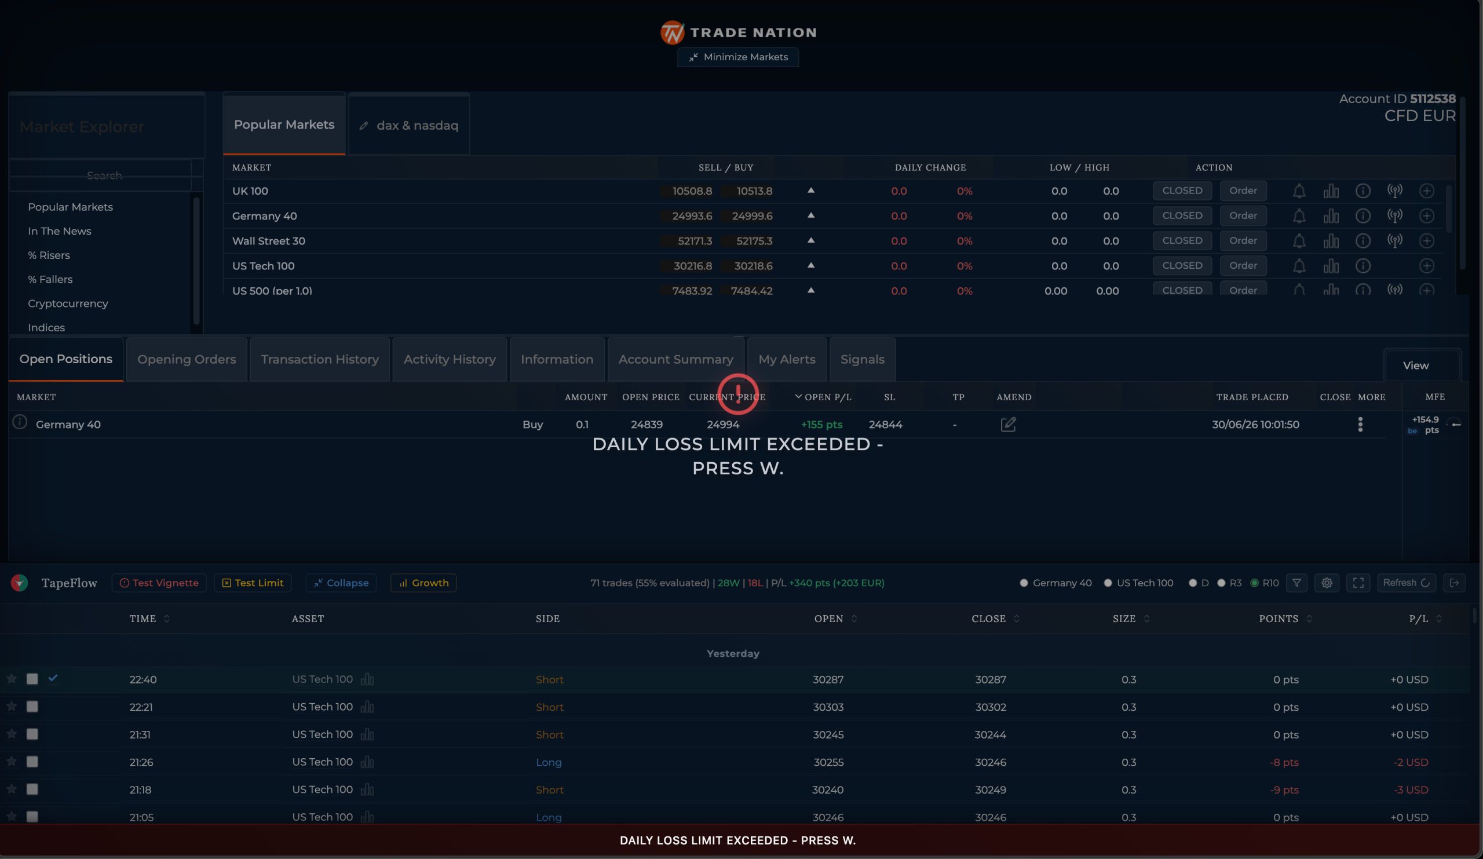
Task: Sort trades by the TIME column arrows
Action: click(166, 619)
